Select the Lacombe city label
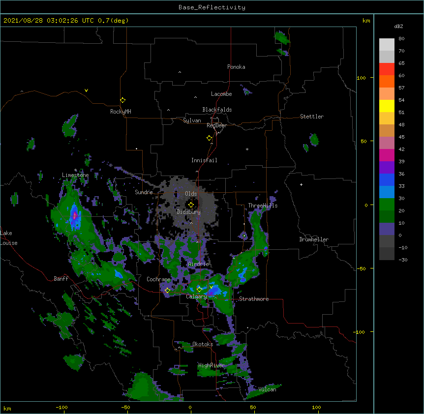Screen dimensions: 424x414 tap(221, 94)
